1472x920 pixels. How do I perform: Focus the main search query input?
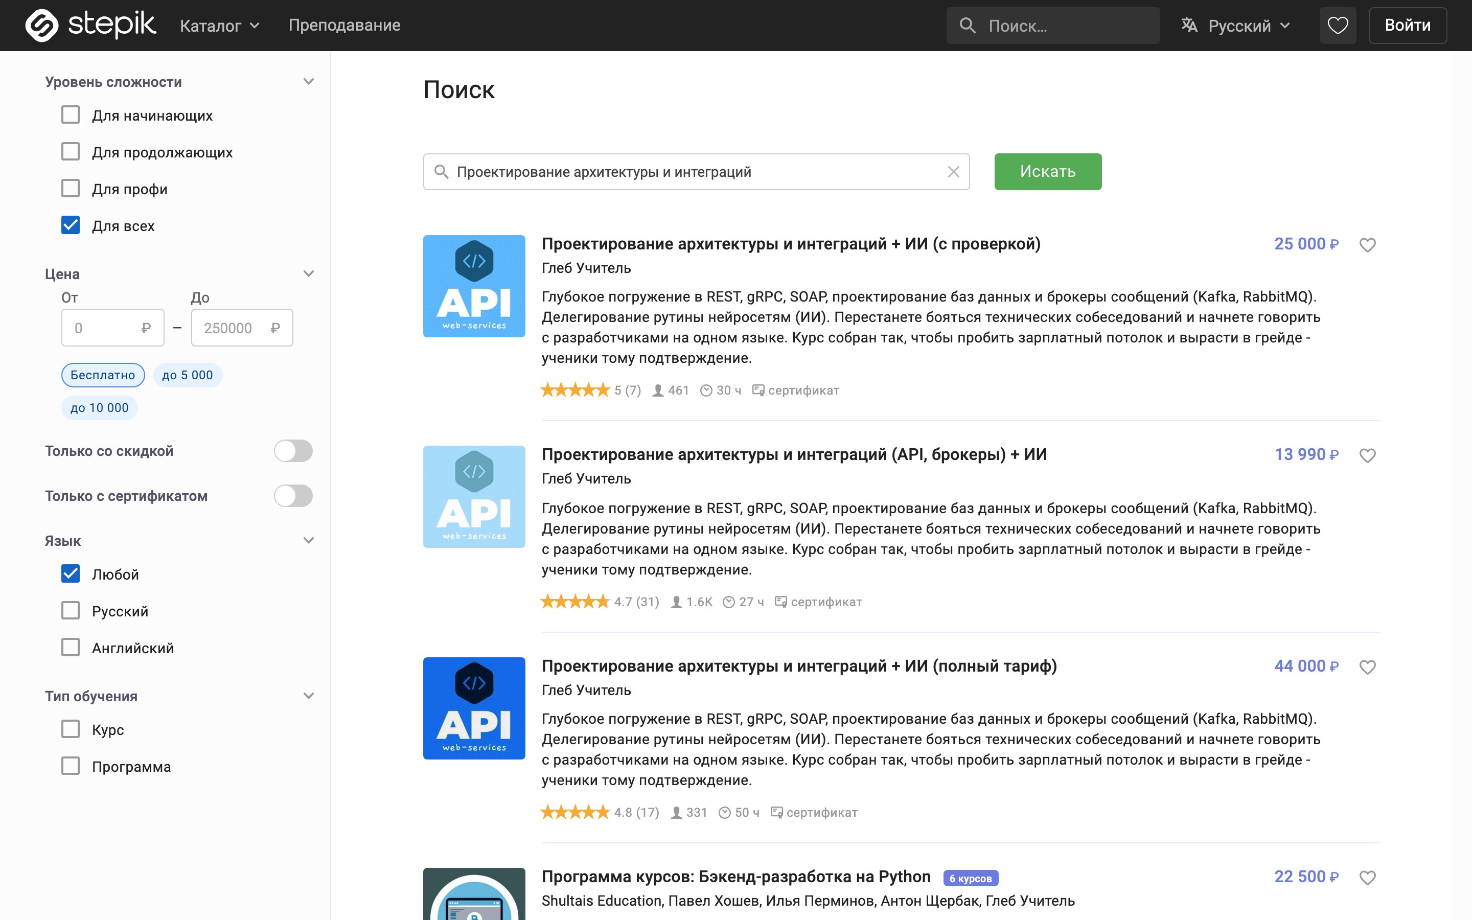(697, 172)
